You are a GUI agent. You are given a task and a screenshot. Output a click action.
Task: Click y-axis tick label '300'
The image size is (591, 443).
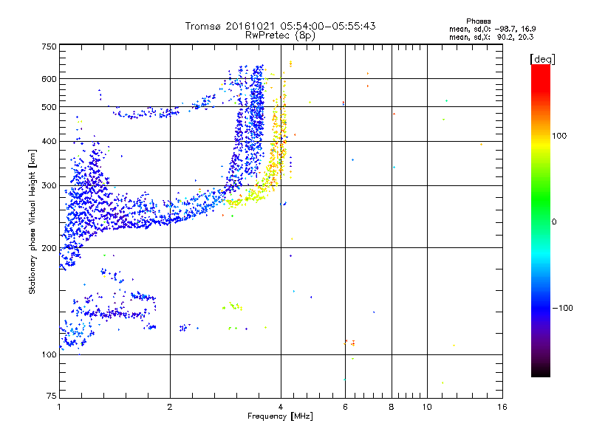(49, 185)
